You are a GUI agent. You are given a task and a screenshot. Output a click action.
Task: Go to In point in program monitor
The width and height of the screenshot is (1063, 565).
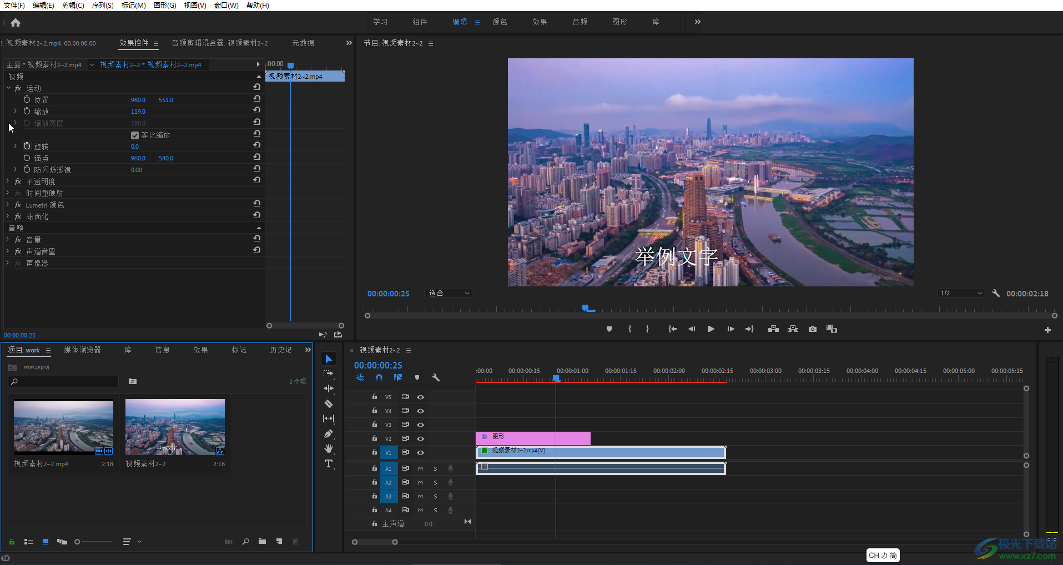tap(672, 329)
